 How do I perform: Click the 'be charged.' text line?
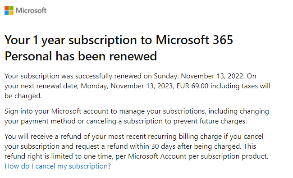[23, 96]
